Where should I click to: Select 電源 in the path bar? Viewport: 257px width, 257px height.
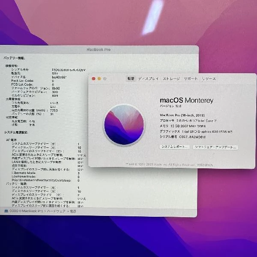click(x=73, y=211)
